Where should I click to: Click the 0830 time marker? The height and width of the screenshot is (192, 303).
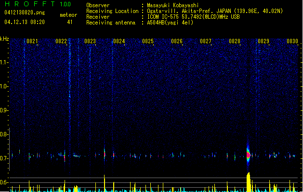point(292,41)
